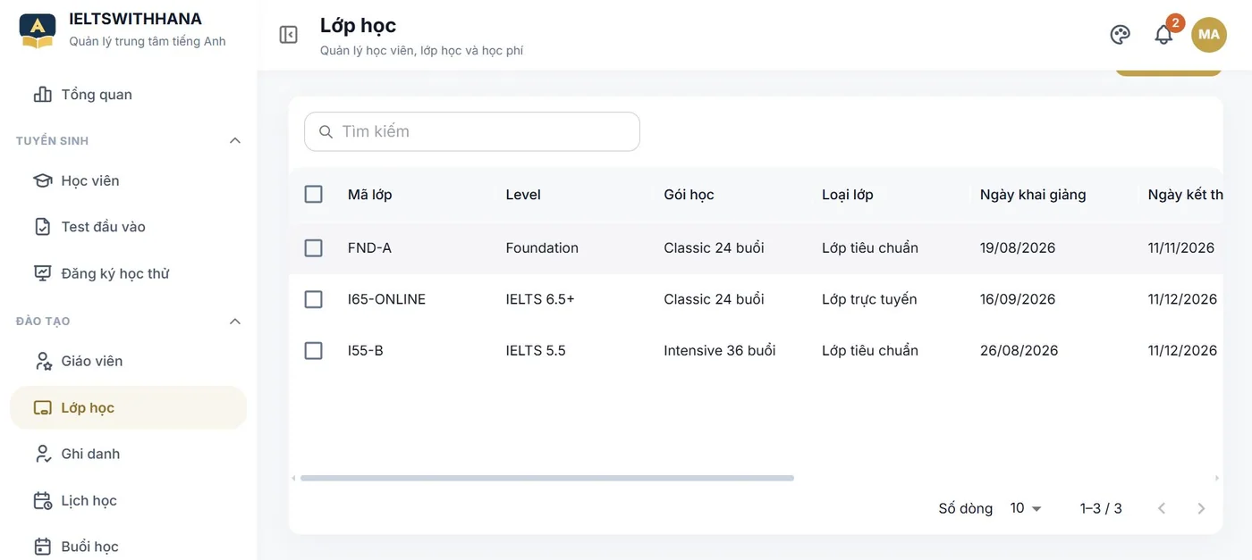Click the Tổng quan bar chart icon
This screenshot has height=560, width=1252.
point(42,95)
